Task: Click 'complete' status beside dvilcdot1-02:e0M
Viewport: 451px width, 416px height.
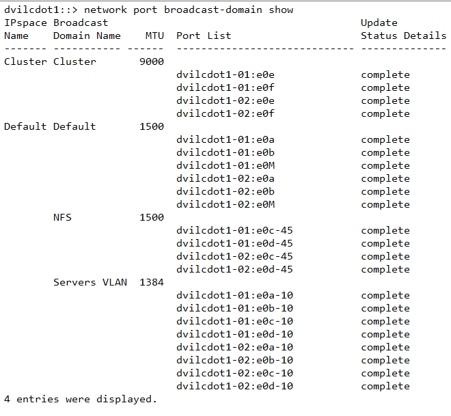Action: click(385, 204)
